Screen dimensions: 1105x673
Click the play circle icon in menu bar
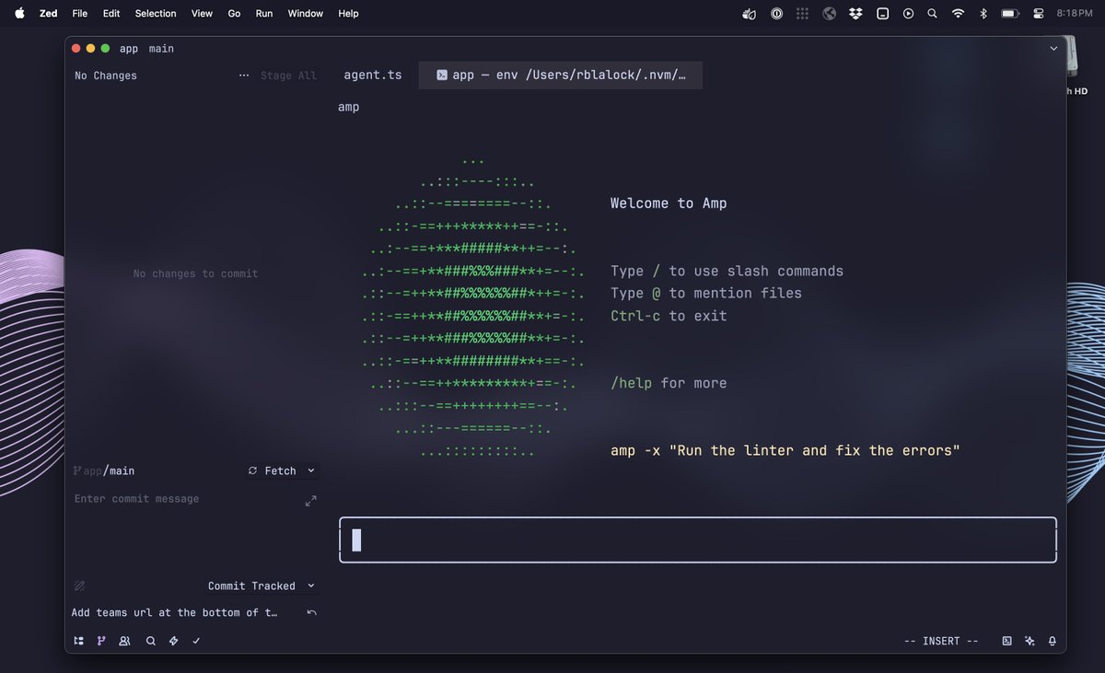point(908,14)
